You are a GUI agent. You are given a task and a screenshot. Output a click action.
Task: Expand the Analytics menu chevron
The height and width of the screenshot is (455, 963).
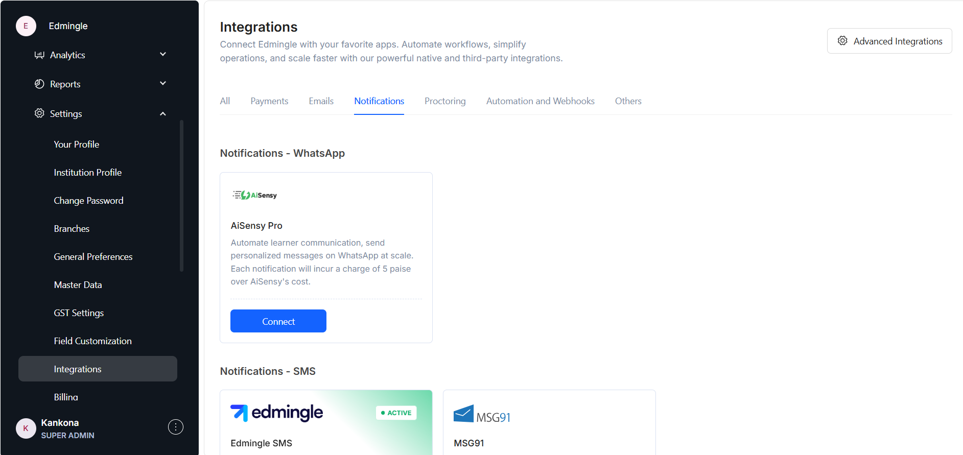click(163, 54)
